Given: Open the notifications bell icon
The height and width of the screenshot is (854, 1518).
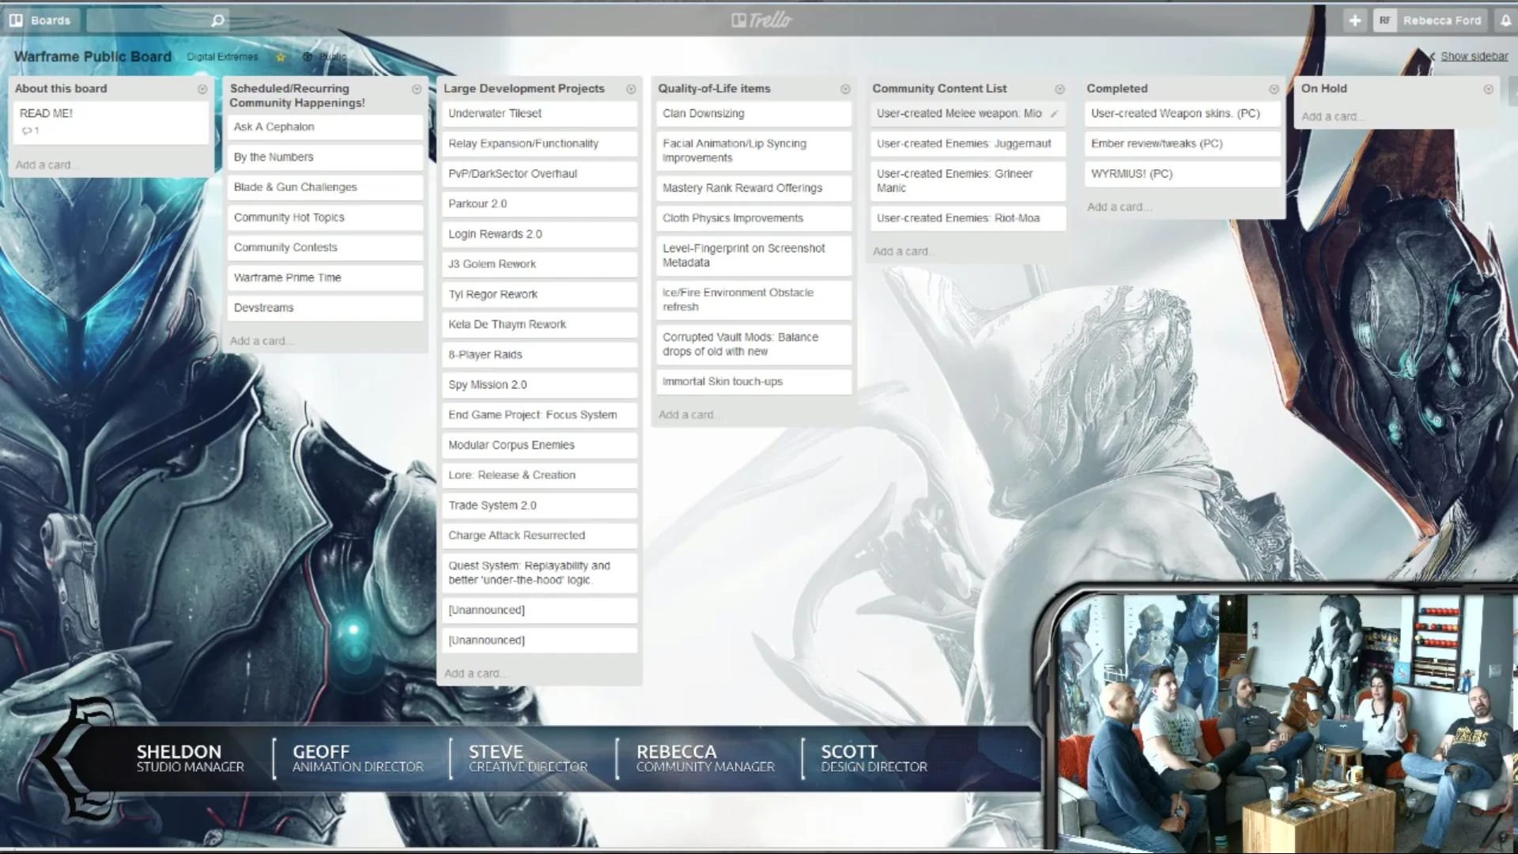Looking at the screenshot, I should pyautogui.click(x=1505, y=21).
